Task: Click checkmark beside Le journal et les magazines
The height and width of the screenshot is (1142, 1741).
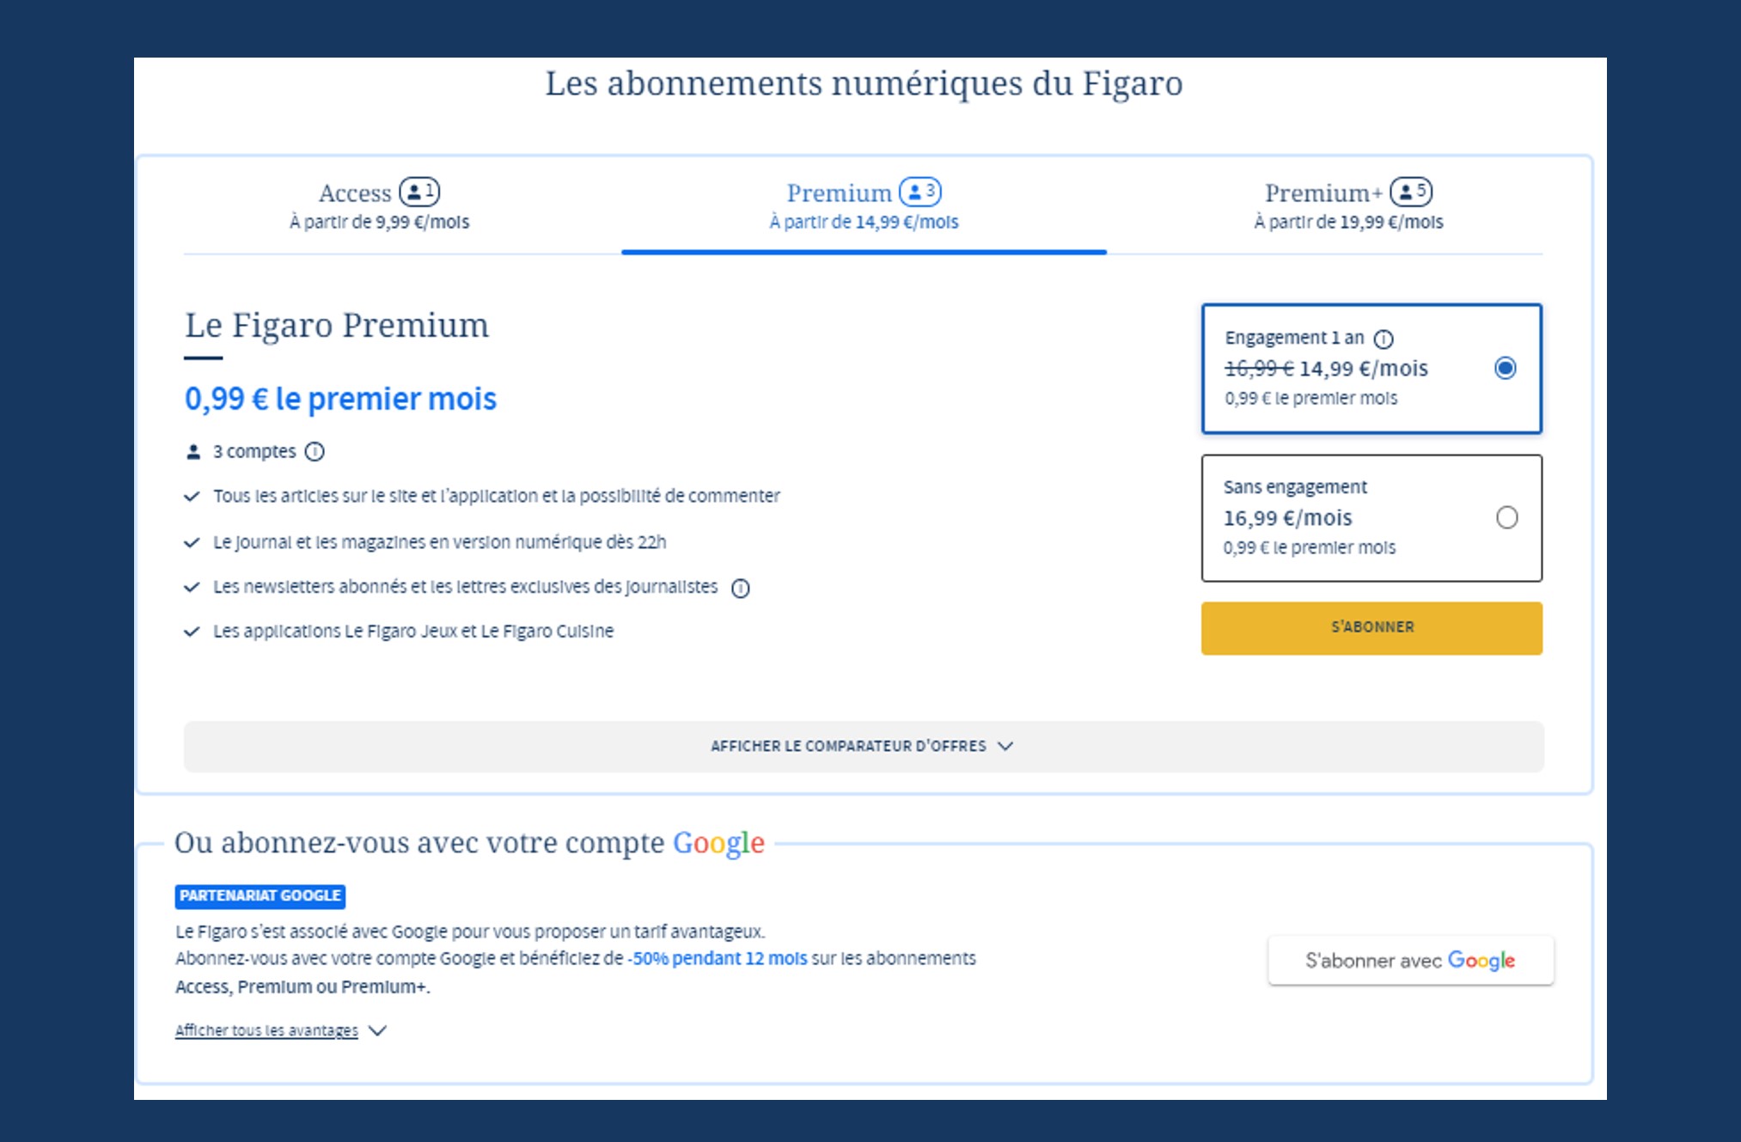Action: click(x=192, y=543)
